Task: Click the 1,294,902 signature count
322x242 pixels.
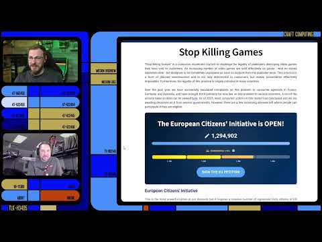Action: (224, 136)
